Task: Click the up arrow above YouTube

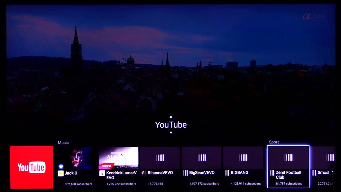Action: [x=171, y=117]
